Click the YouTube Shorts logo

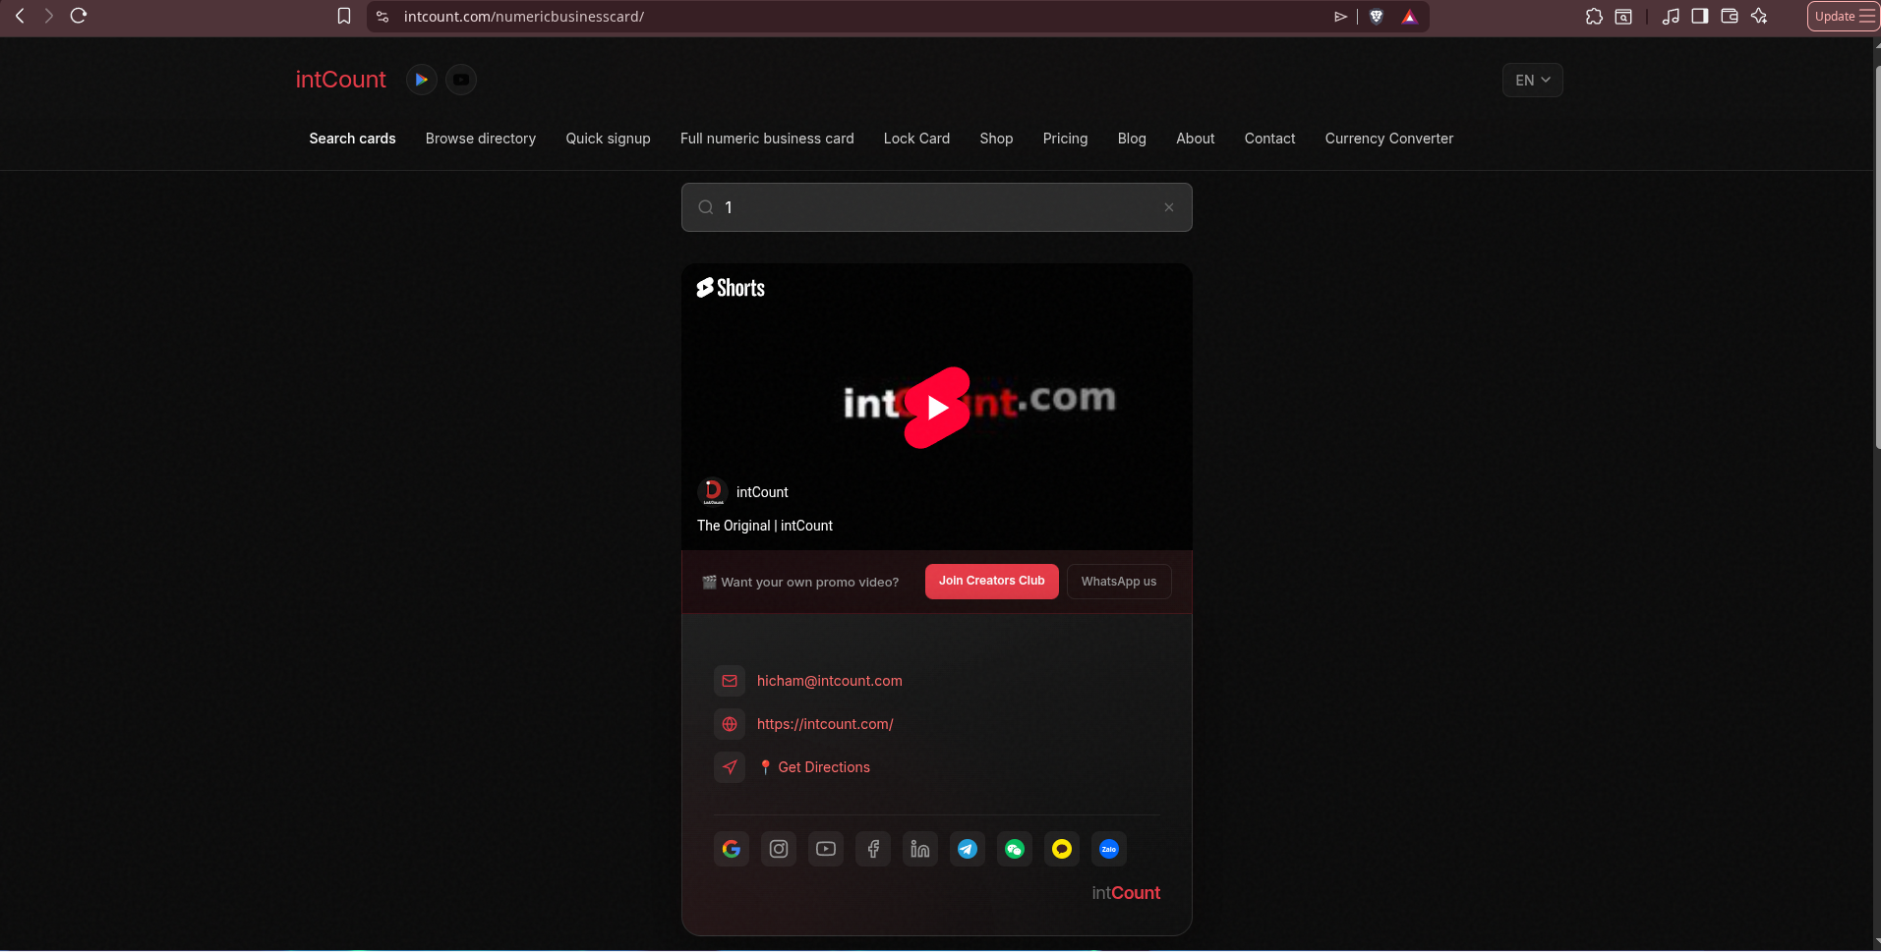[x=731, y=288]
